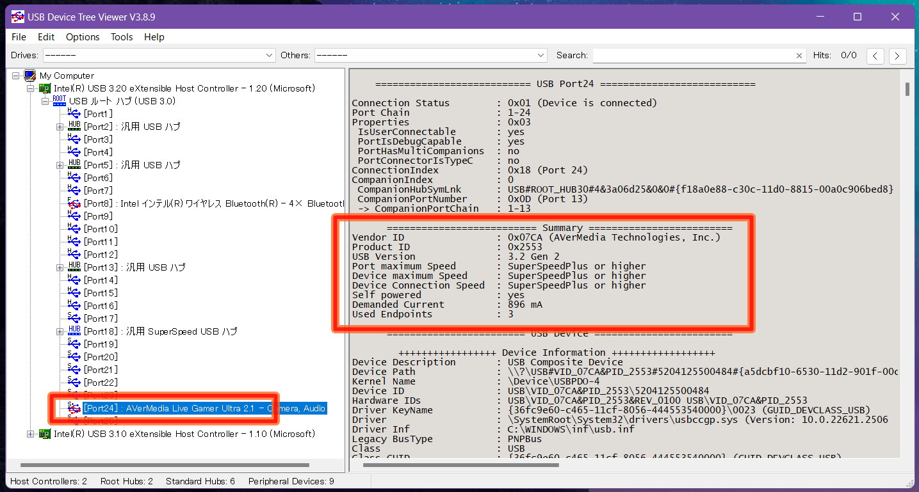Click the Port5 HUB icon

tap(74, 164)
